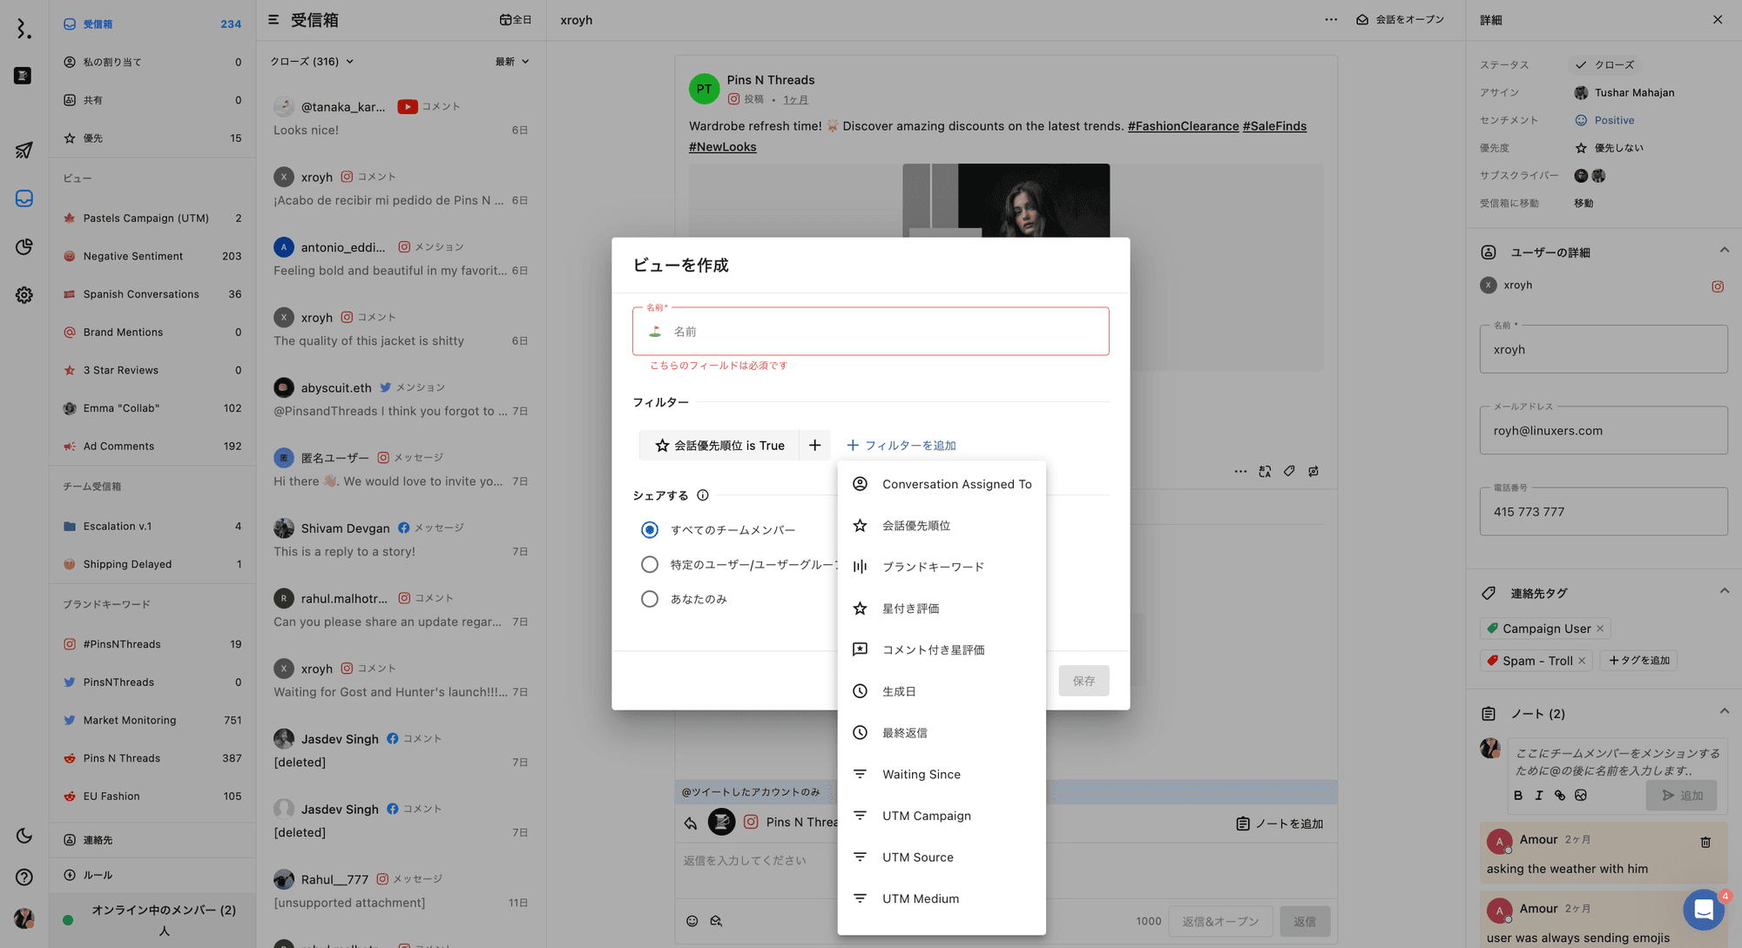
Task: Open the chat support bubble
Action: (1704, 910)
